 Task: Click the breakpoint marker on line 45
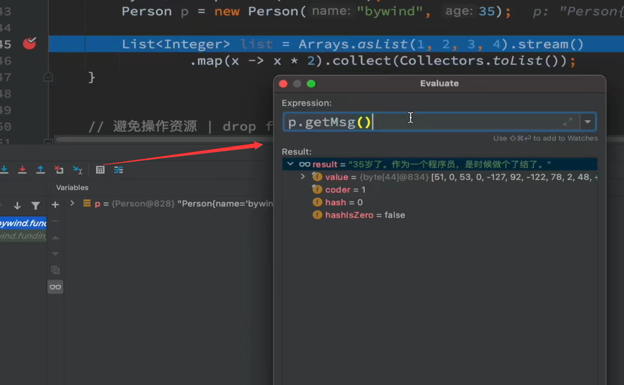[29, 43]
